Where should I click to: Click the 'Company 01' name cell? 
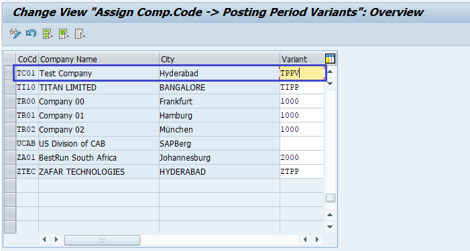[x=99, y=116]
